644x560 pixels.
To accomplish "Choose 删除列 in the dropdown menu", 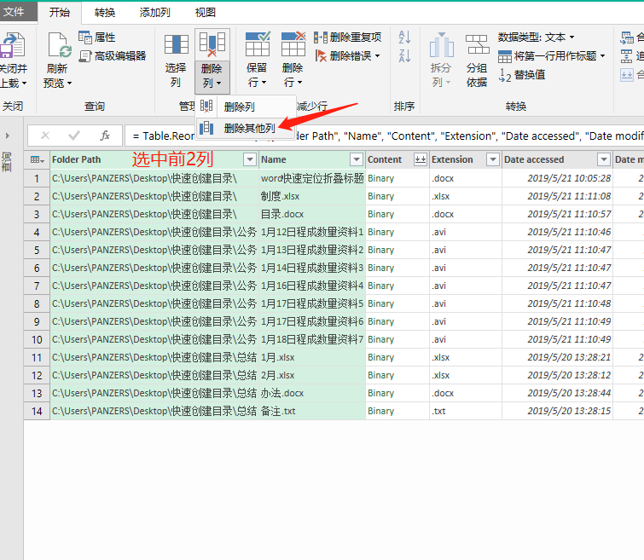I will [x=246, y=107].
